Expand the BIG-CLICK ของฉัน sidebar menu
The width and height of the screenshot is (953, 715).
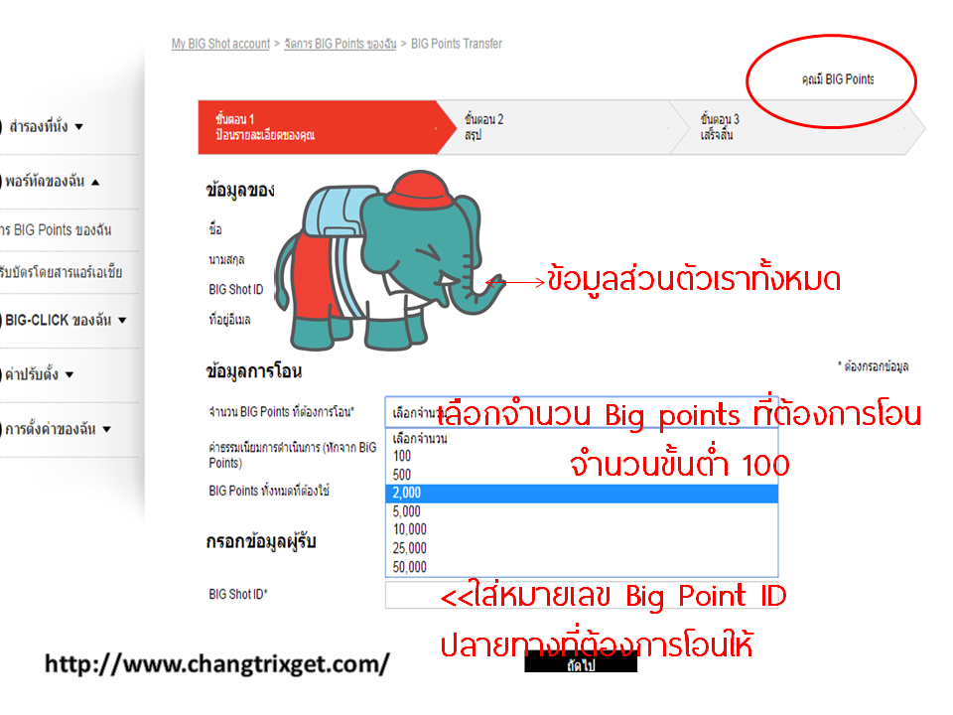(x=64, y=320)
